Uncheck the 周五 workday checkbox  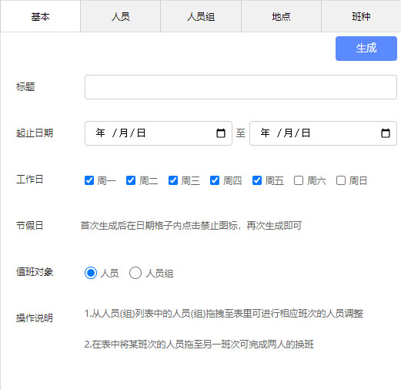(x=257, y=180)
